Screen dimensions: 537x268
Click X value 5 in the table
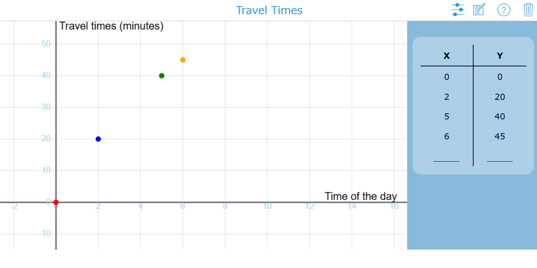click(x=446, y=116)
